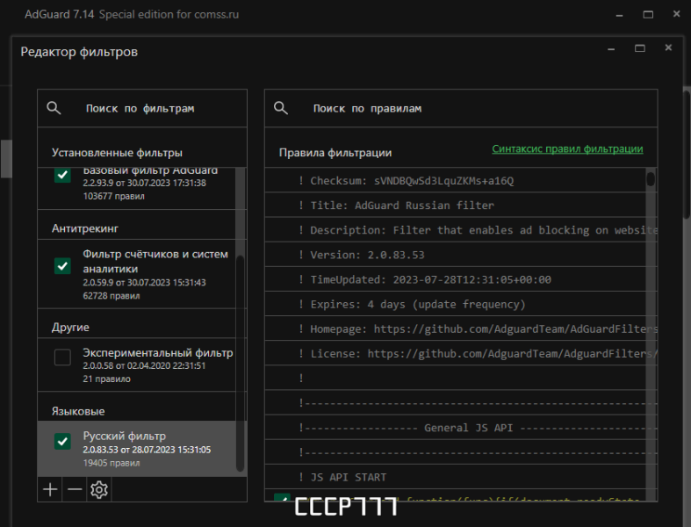Viewport: 691px width, 527px height.
Task: Click the filter list vertical scrollbar
Action: pyautogui.click(x=241, y=364)
